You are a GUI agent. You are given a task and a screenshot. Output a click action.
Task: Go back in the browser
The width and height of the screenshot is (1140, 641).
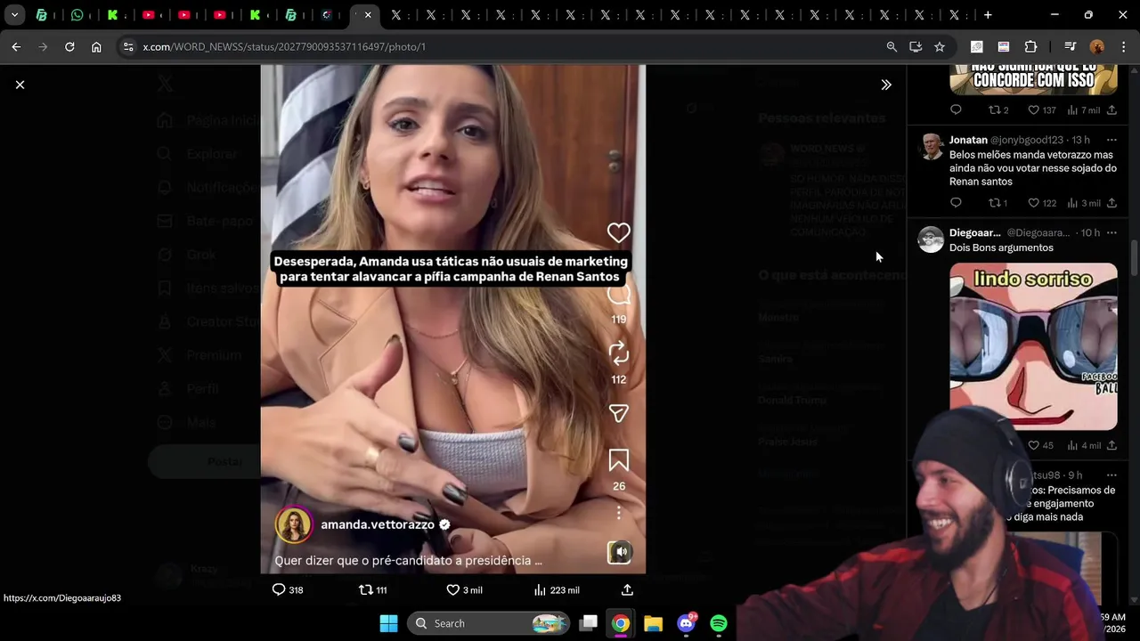pyautogui.click(x=16, y=46)
